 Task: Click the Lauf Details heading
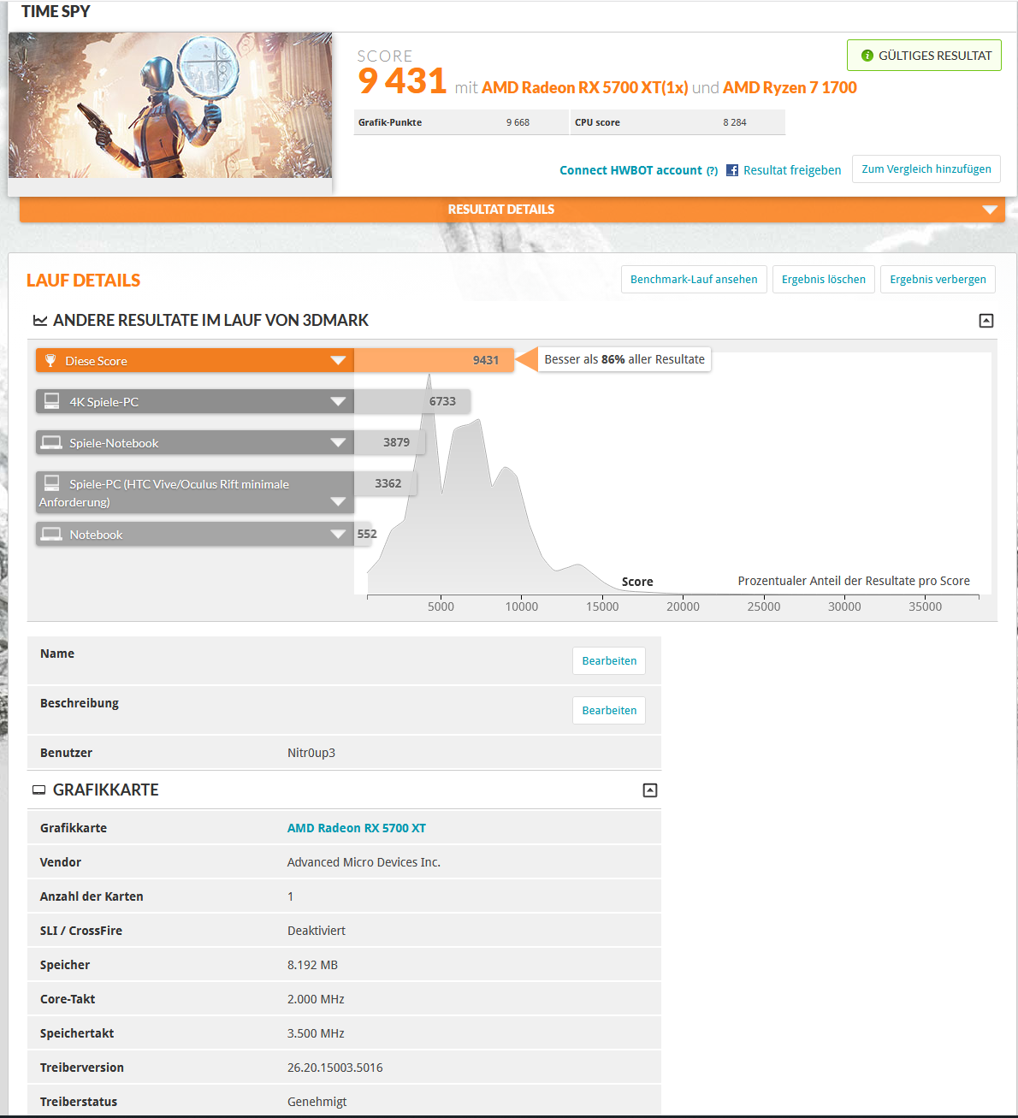click(x=83, y=281)
